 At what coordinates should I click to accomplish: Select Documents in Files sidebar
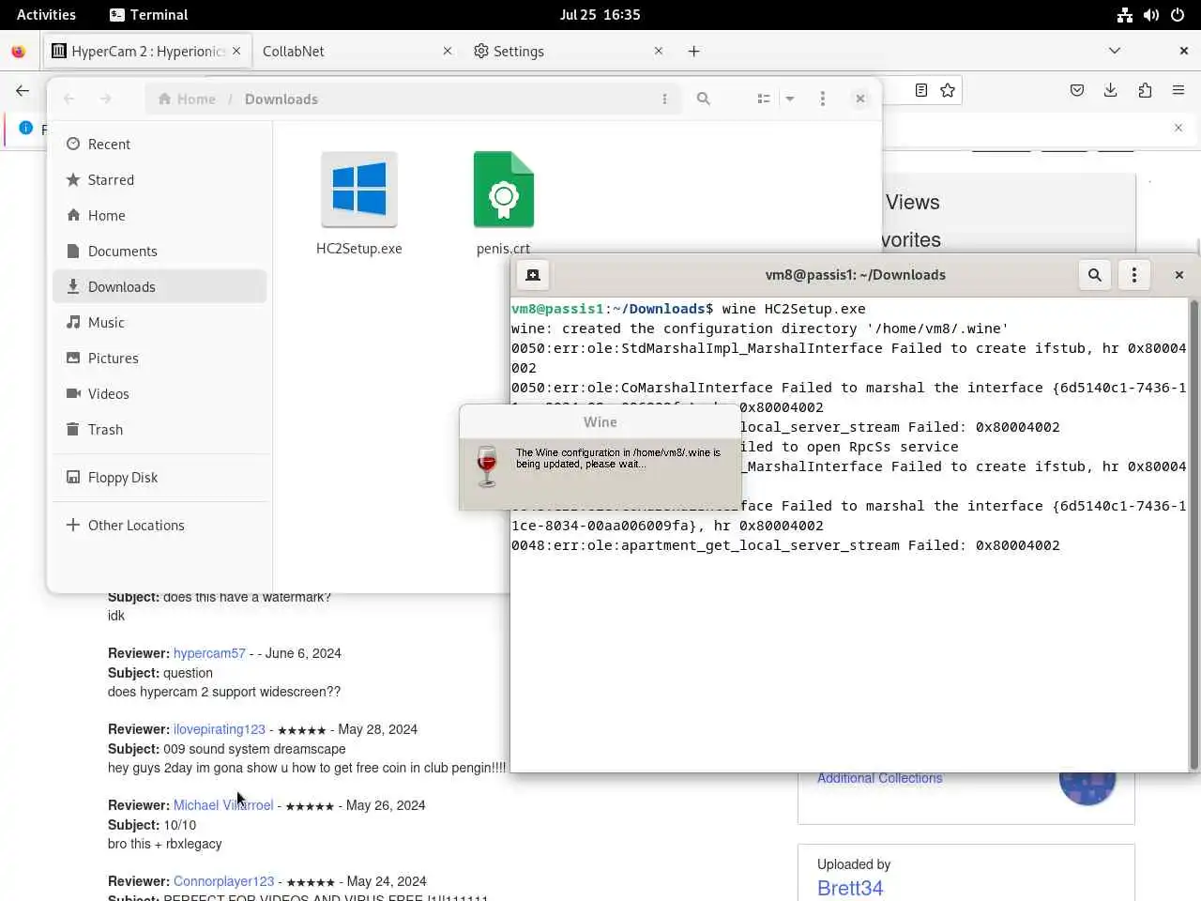160,252
